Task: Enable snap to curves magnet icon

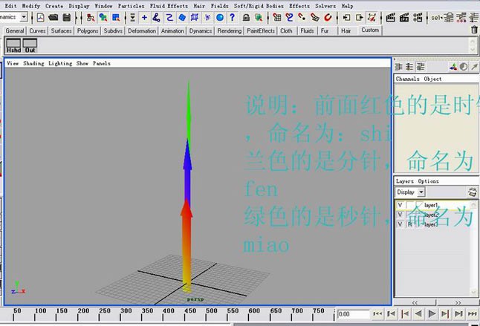Action: tap(289, 17)
